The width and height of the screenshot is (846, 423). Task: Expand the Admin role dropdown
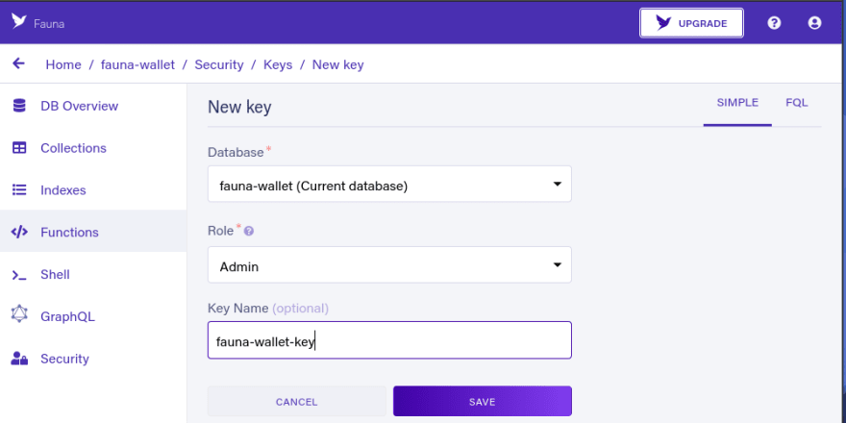point(389,265)
